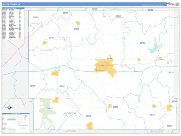Click the ZIP code label 50054
This screenshot has height=136, width=181.
tap(62, 86)
